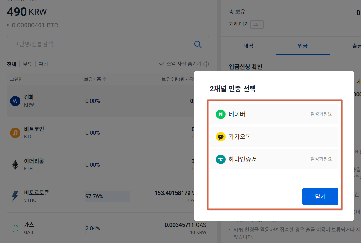Click the 0.00% ratio in 이더리움 row
This screenshot has height=243, width=361.
pos(93,165)
